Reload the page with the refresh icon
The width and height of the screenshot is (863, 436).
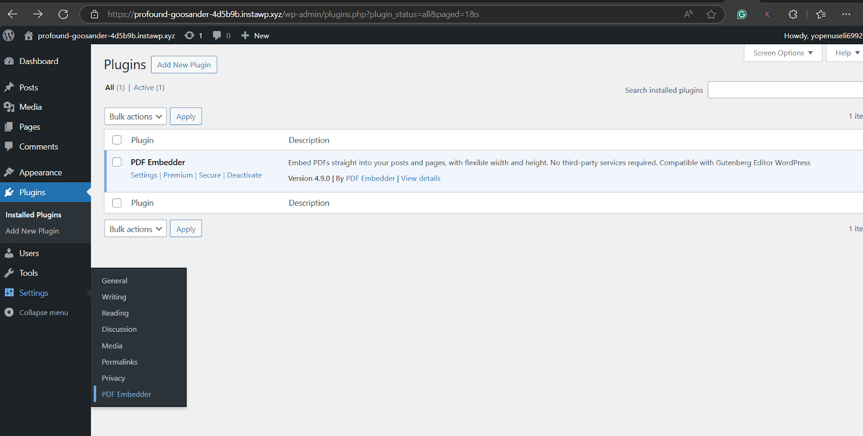[x=63, y=14]
